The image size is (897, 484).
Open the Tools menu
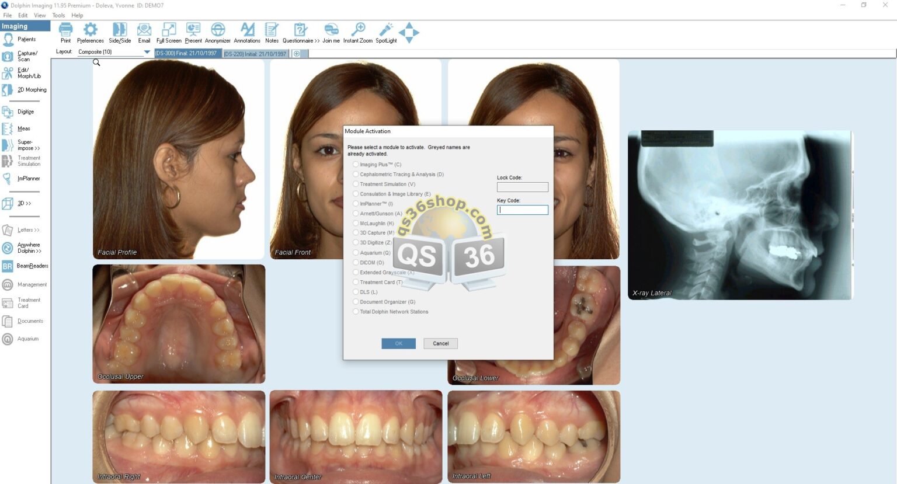(58, 15)
